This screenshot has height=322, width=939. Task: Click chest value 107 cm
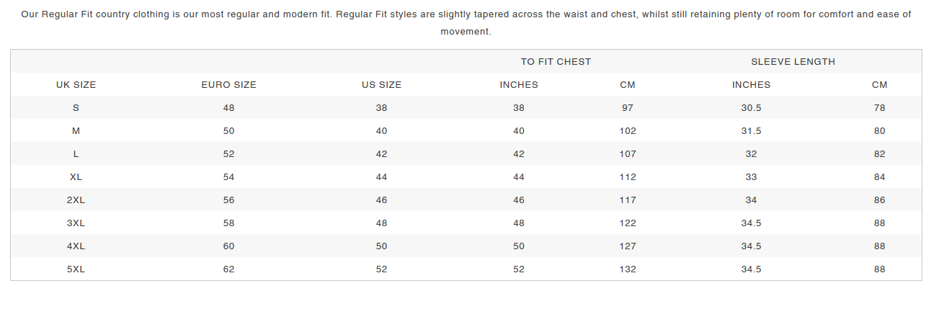click(628, 153)
